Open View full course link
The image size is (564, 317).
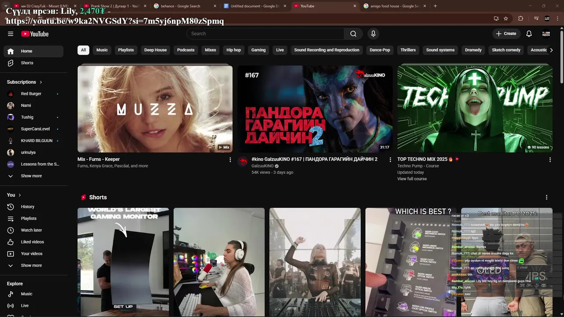[x=412, y=179]
